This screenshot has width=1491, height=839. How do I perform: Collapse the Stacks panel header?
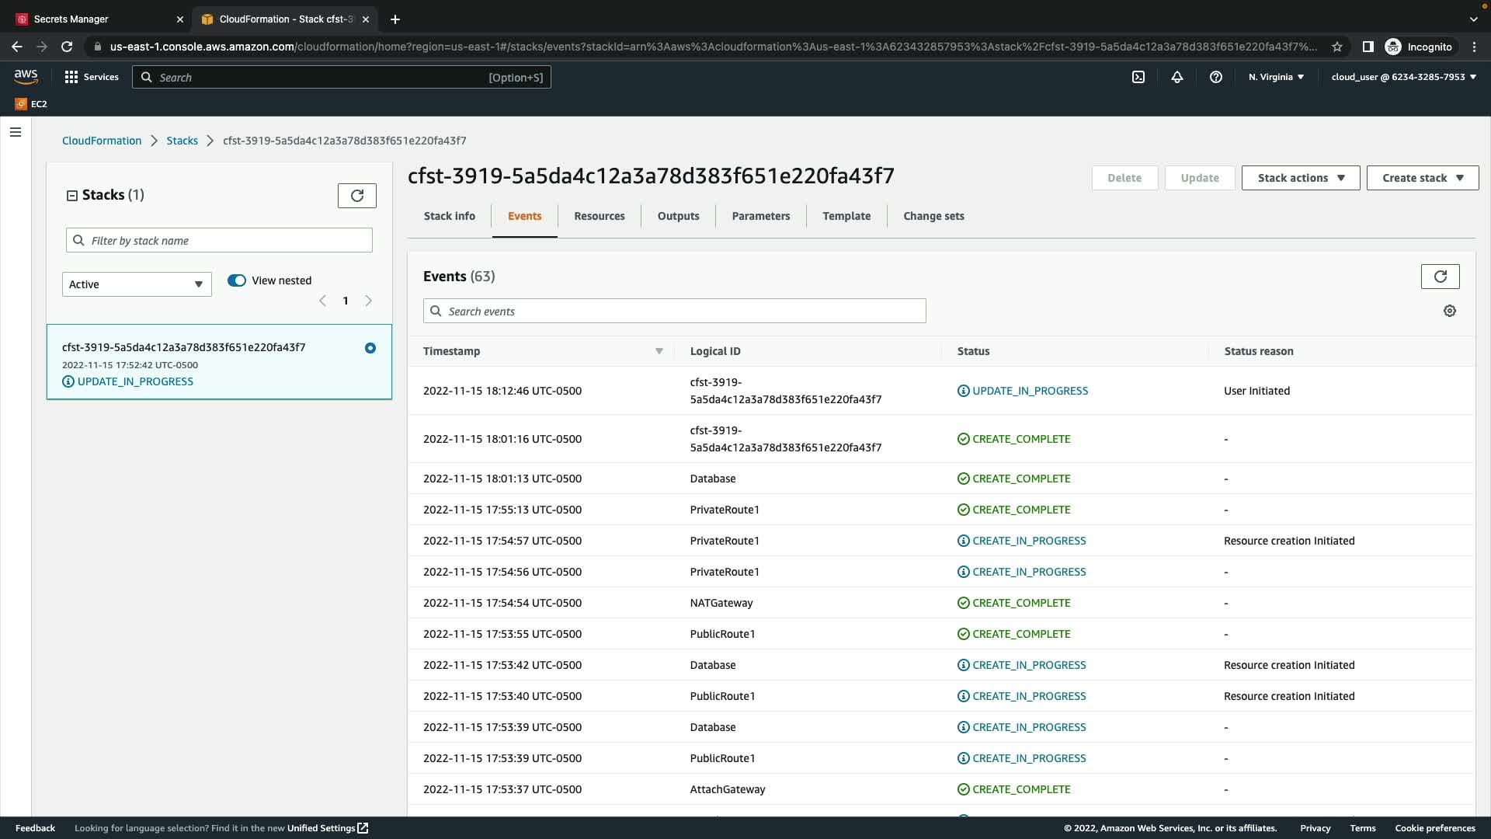pos(72,196)
